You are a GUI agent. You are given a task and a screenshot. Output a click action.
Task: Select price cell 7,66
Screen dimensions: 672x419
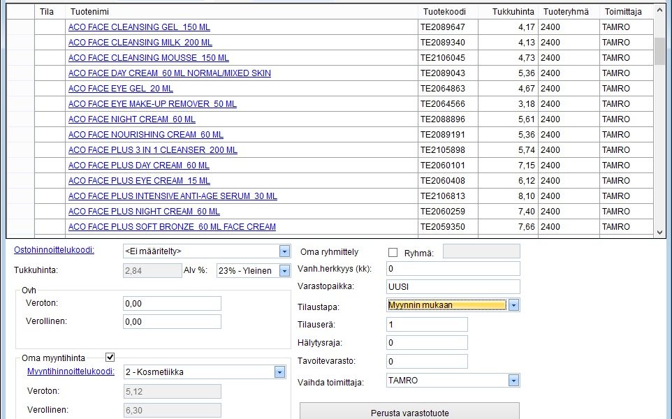[x=509, y=227]
